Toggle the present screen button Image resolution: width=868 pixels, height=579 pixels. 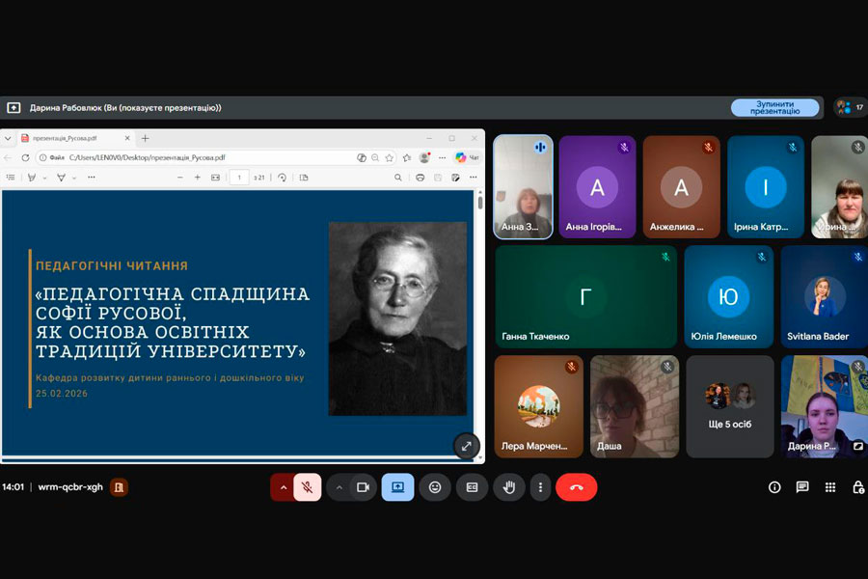[397, 487]
